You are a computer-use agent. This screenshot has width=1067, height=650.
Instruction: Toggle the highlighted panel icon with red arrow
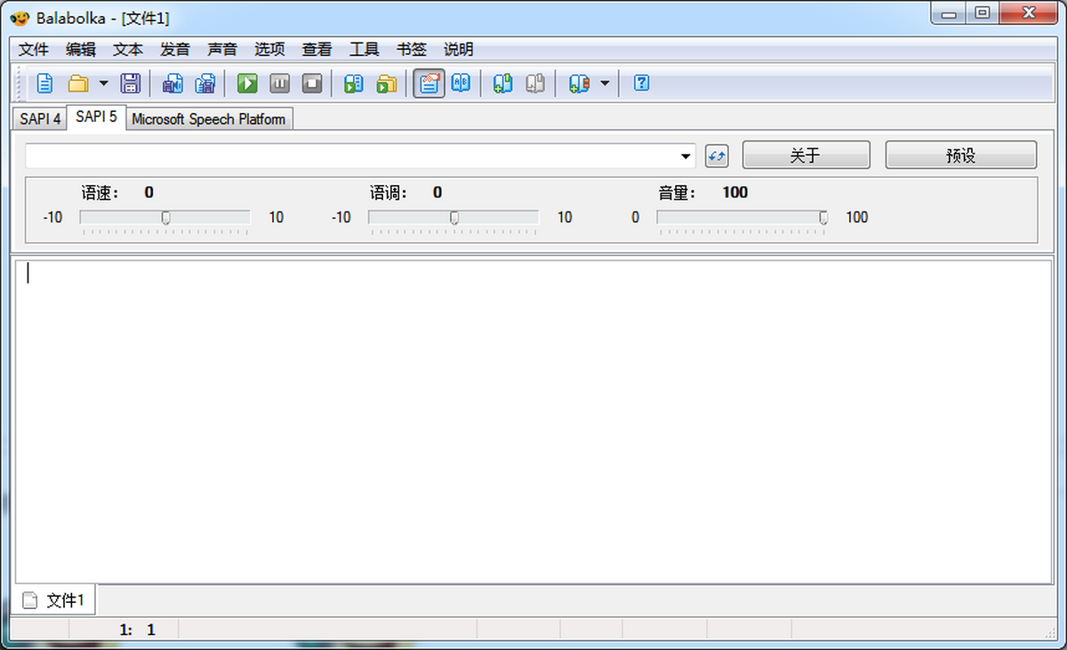(429, 84)
